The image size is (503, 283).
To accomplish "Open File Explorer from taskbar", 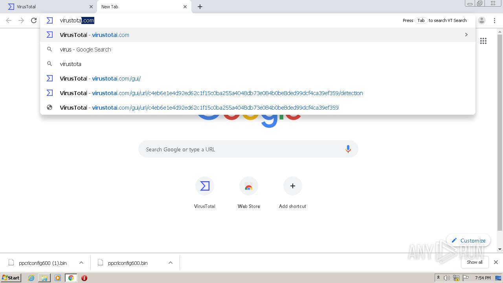I will point(44,278).
